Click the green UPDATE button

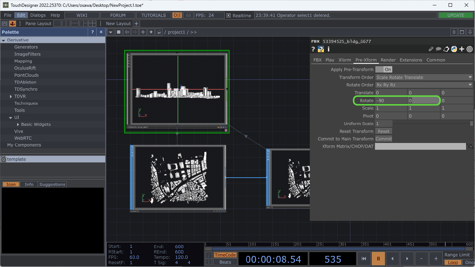coord(455,15)
